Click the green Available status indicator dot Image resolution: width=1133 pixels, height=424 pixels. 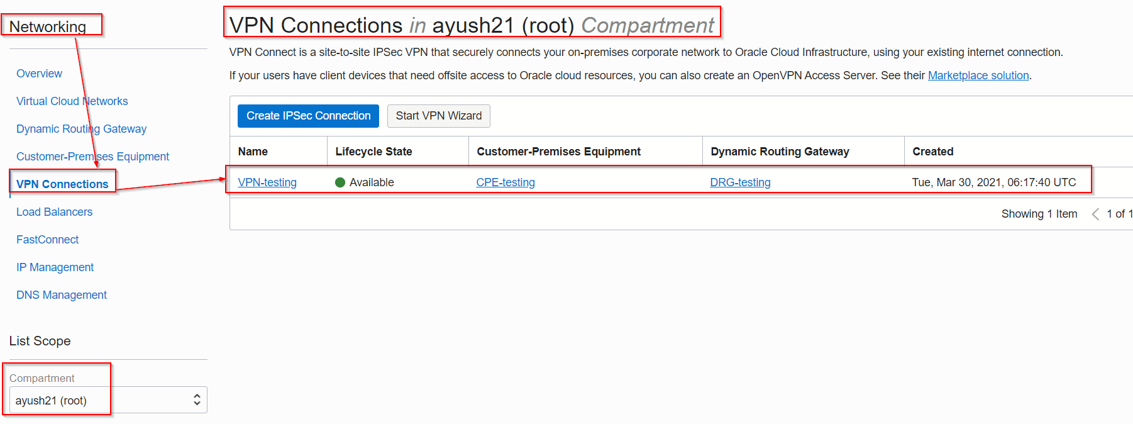(340, 182)
